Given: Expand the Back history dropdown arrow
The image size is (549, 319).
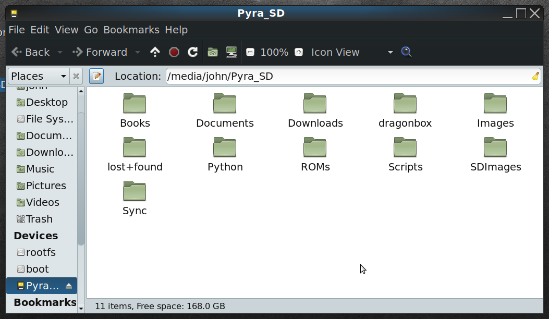Looking at the screenshot, I should coord(60,52).
